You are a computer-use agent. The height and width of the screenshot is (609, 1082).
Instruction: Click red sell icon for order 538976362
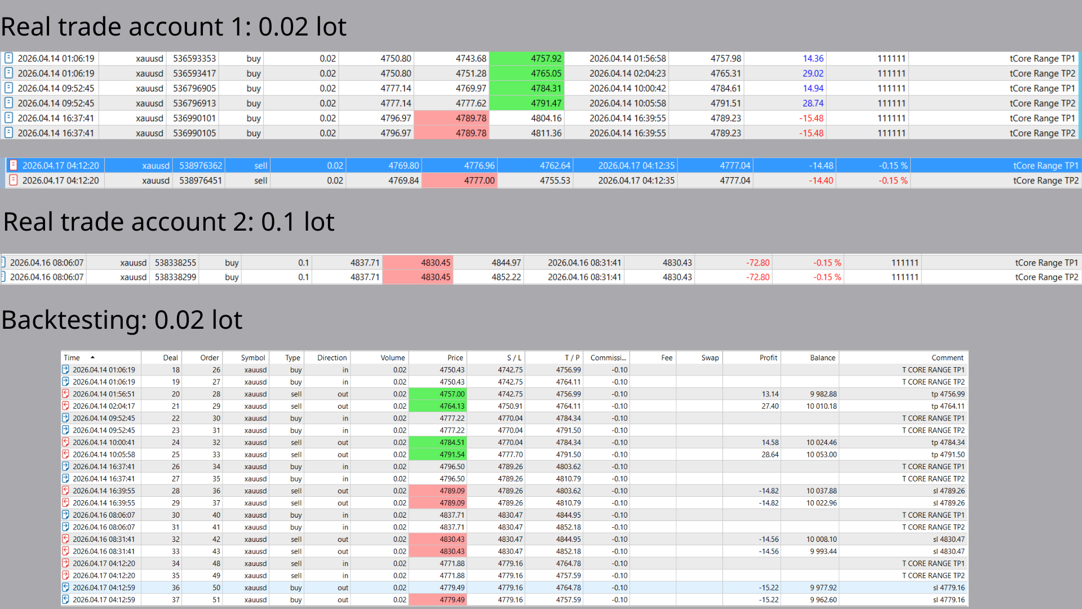pos(14,165)
